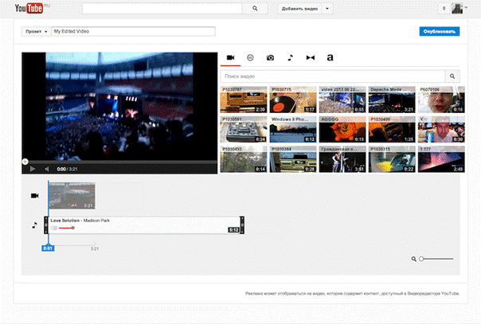Open the YouTube home logo
The image size is (481, 324).
29,8
